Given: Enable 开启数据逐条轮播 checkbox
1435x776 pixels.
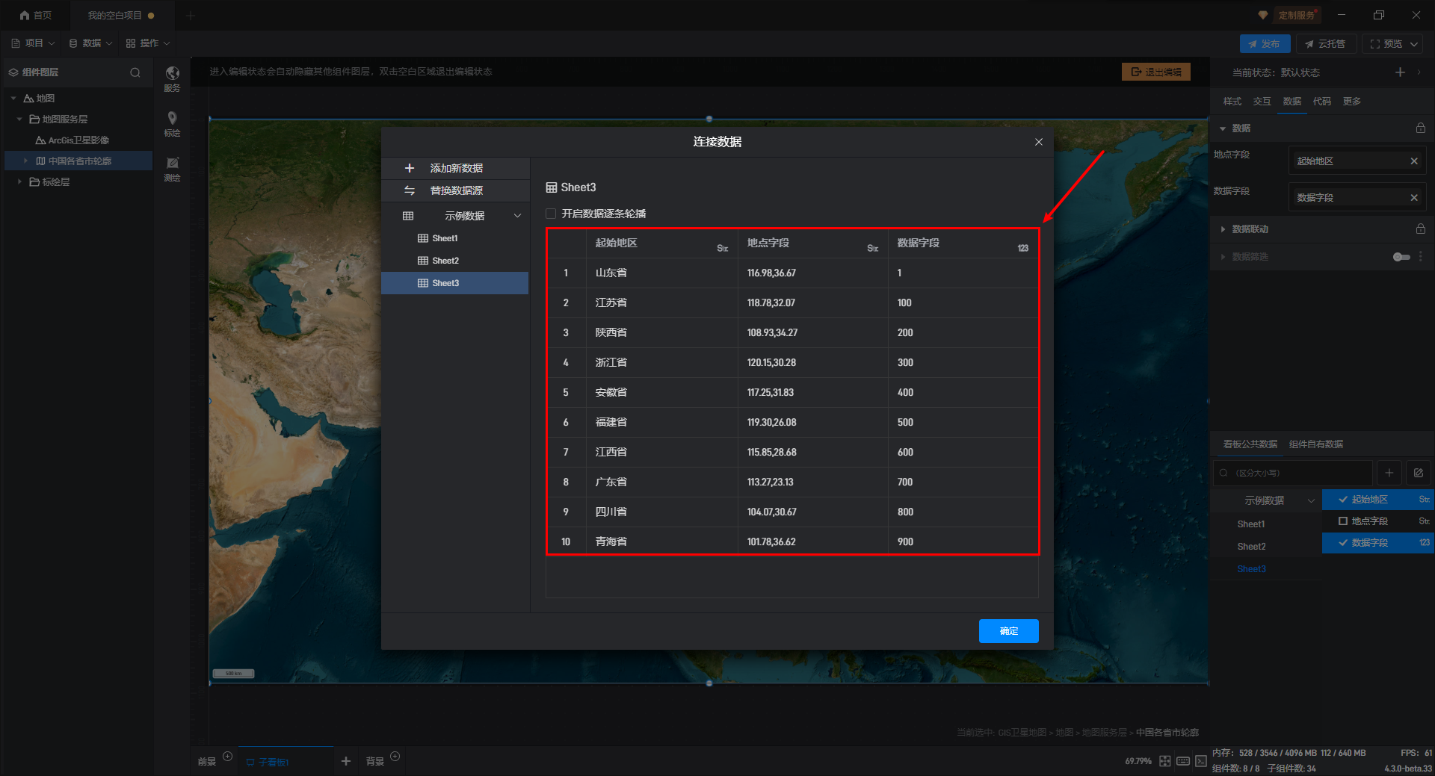Looking at the screenshot, I should point(551,214).
